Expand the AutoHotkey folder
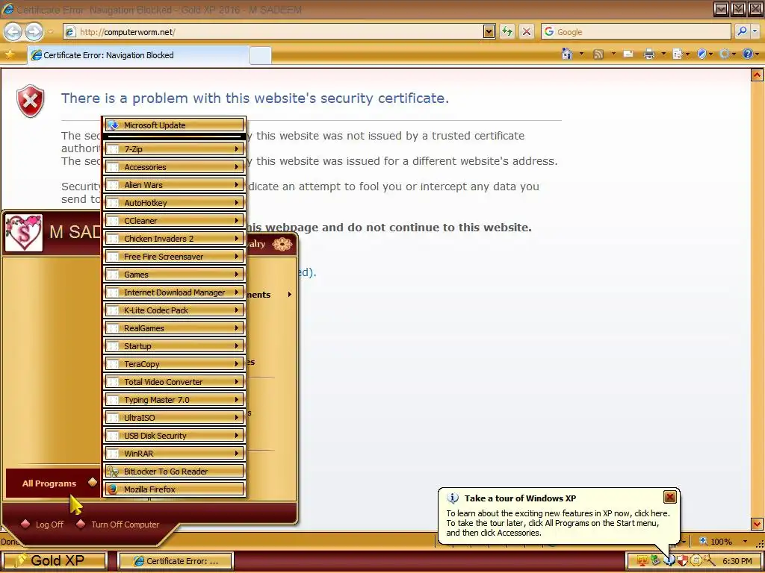Screen dimensions: 765x573 pos(174,203)
